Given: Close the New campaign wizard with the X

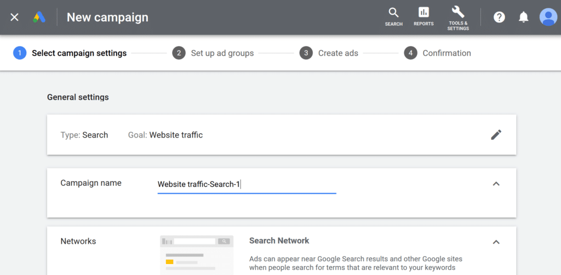Looking at the screenshot, I should pyautogui.click(x=14, y=17).
